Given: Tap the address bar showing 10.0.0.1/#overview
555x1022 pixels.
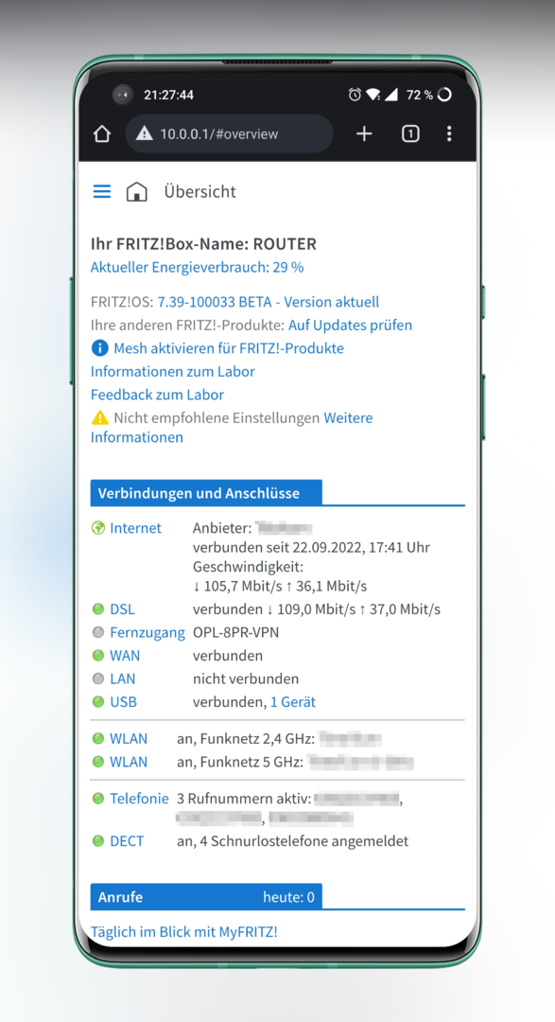Looking at the screenshot, I should point(230,133).
